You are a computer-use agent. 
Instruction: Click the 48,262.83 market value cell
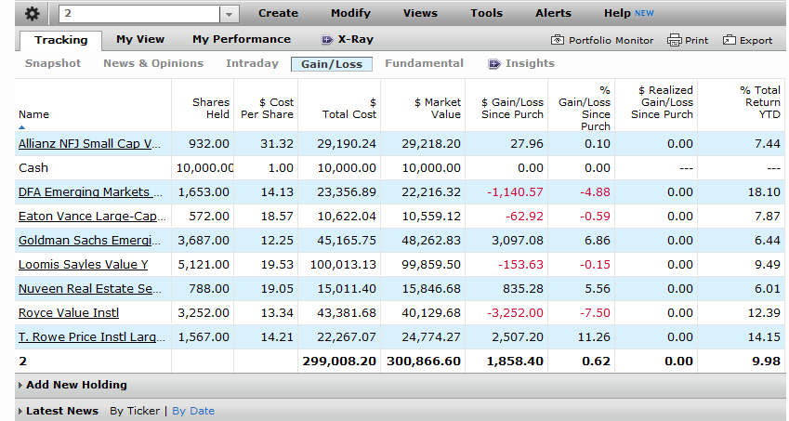pyautogui.click(x=431, y=241)
